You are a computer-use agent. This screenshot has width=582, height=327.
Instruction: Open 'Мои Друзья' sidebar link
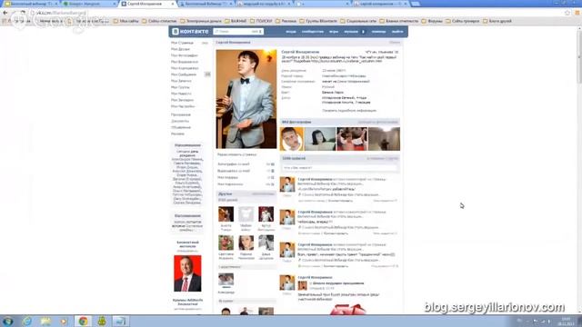[x=180, y=49]
